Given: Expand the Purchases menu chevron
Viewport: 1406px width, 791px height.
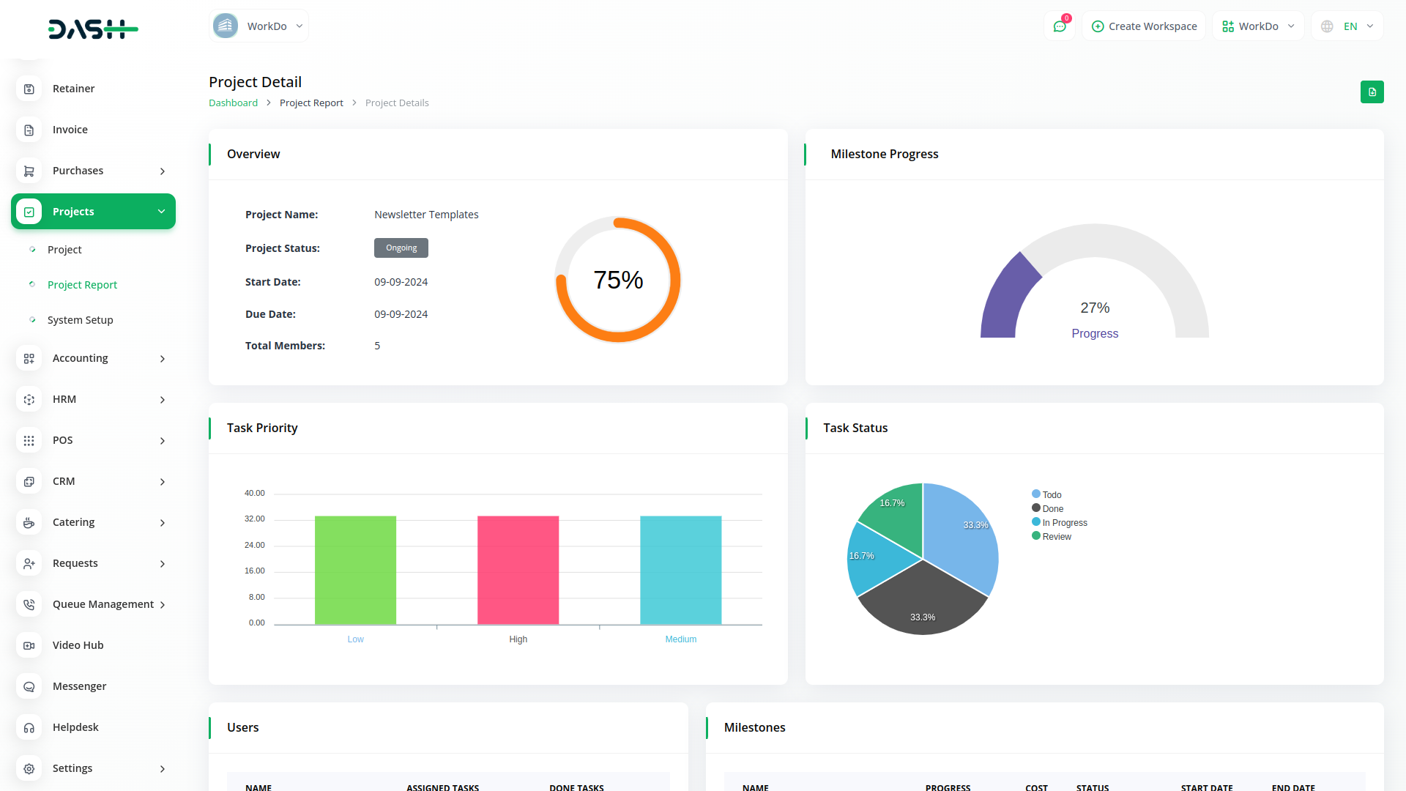Looking at the screenshot, I should 162,171.
